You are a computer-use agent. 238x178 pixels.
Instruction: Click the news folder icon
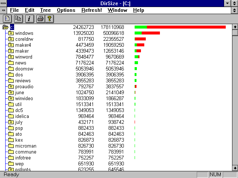coord(11,63)
